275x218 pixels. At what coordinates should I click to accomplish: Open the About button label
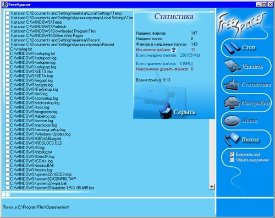pyautogui.click(x=250, y=121)
